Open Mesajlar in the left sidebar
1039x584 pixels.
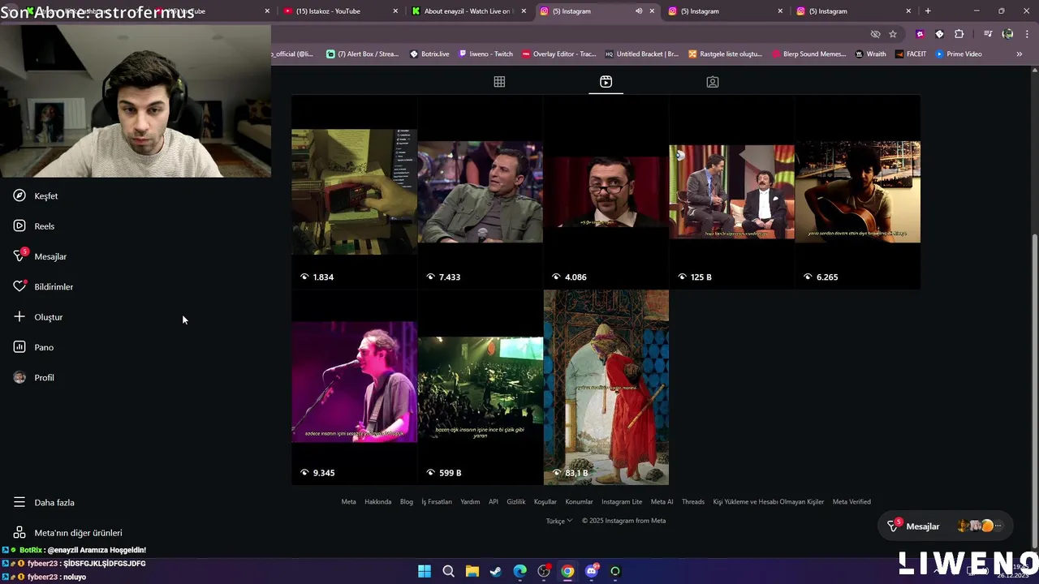[x=40, y=256]
